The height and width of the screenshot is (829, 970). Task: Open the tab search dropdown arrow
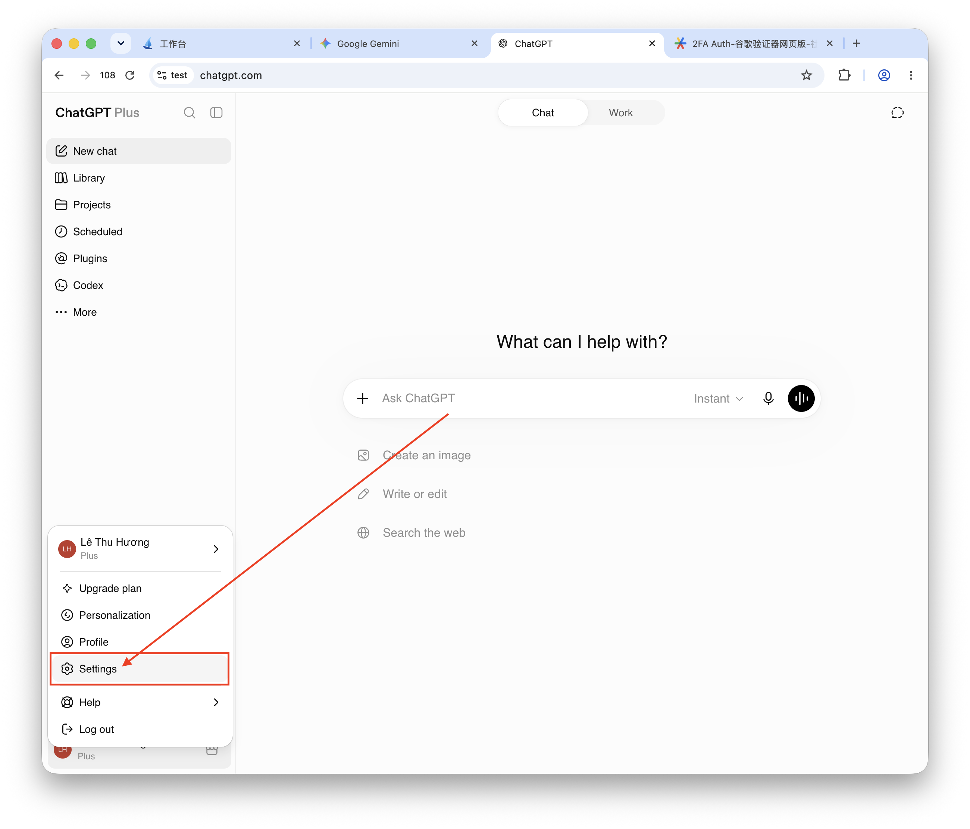121,44
